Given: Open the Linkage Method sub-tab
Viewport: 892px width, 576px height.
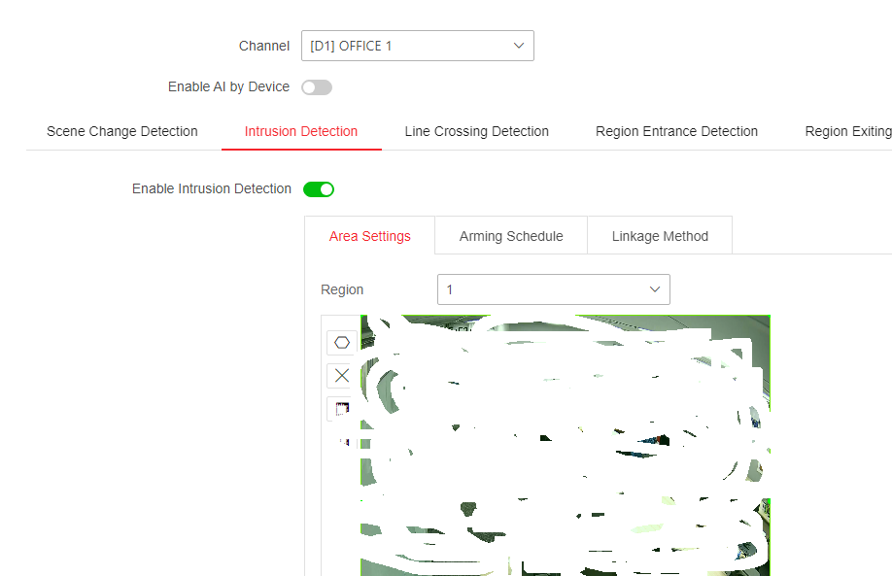Looking at the screenshot, I should 660,236.
